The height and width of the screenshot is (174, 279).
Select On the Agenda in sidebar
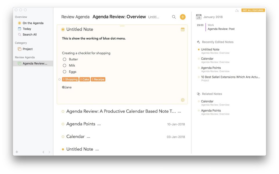click(33, 23)
